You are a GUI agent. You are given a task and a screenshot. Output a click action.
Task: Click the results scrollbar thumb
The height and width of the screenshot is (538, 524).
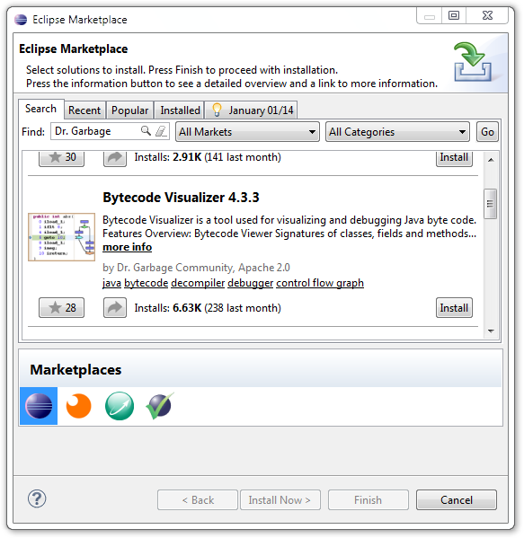click(490, 204)
